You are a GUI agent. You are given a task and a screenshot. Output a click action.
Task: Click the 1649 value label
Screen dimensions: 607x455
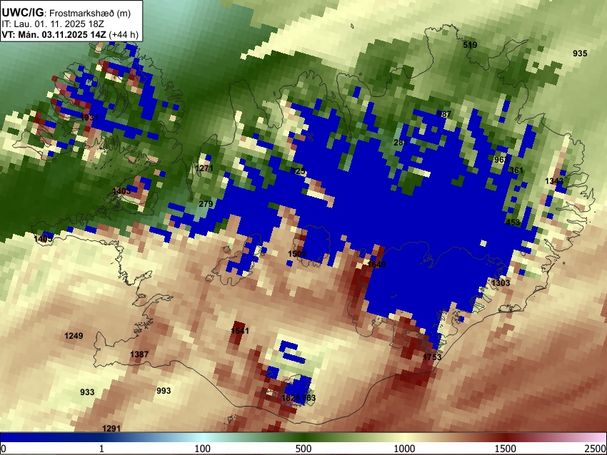pyautogui.click(x=376, y=265)
